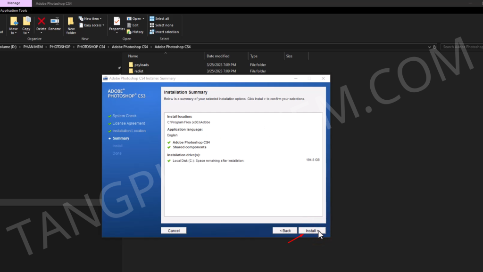Click the Install button in the installer
This screenshot has height=272, width=483.
click(x=311, y=231)
